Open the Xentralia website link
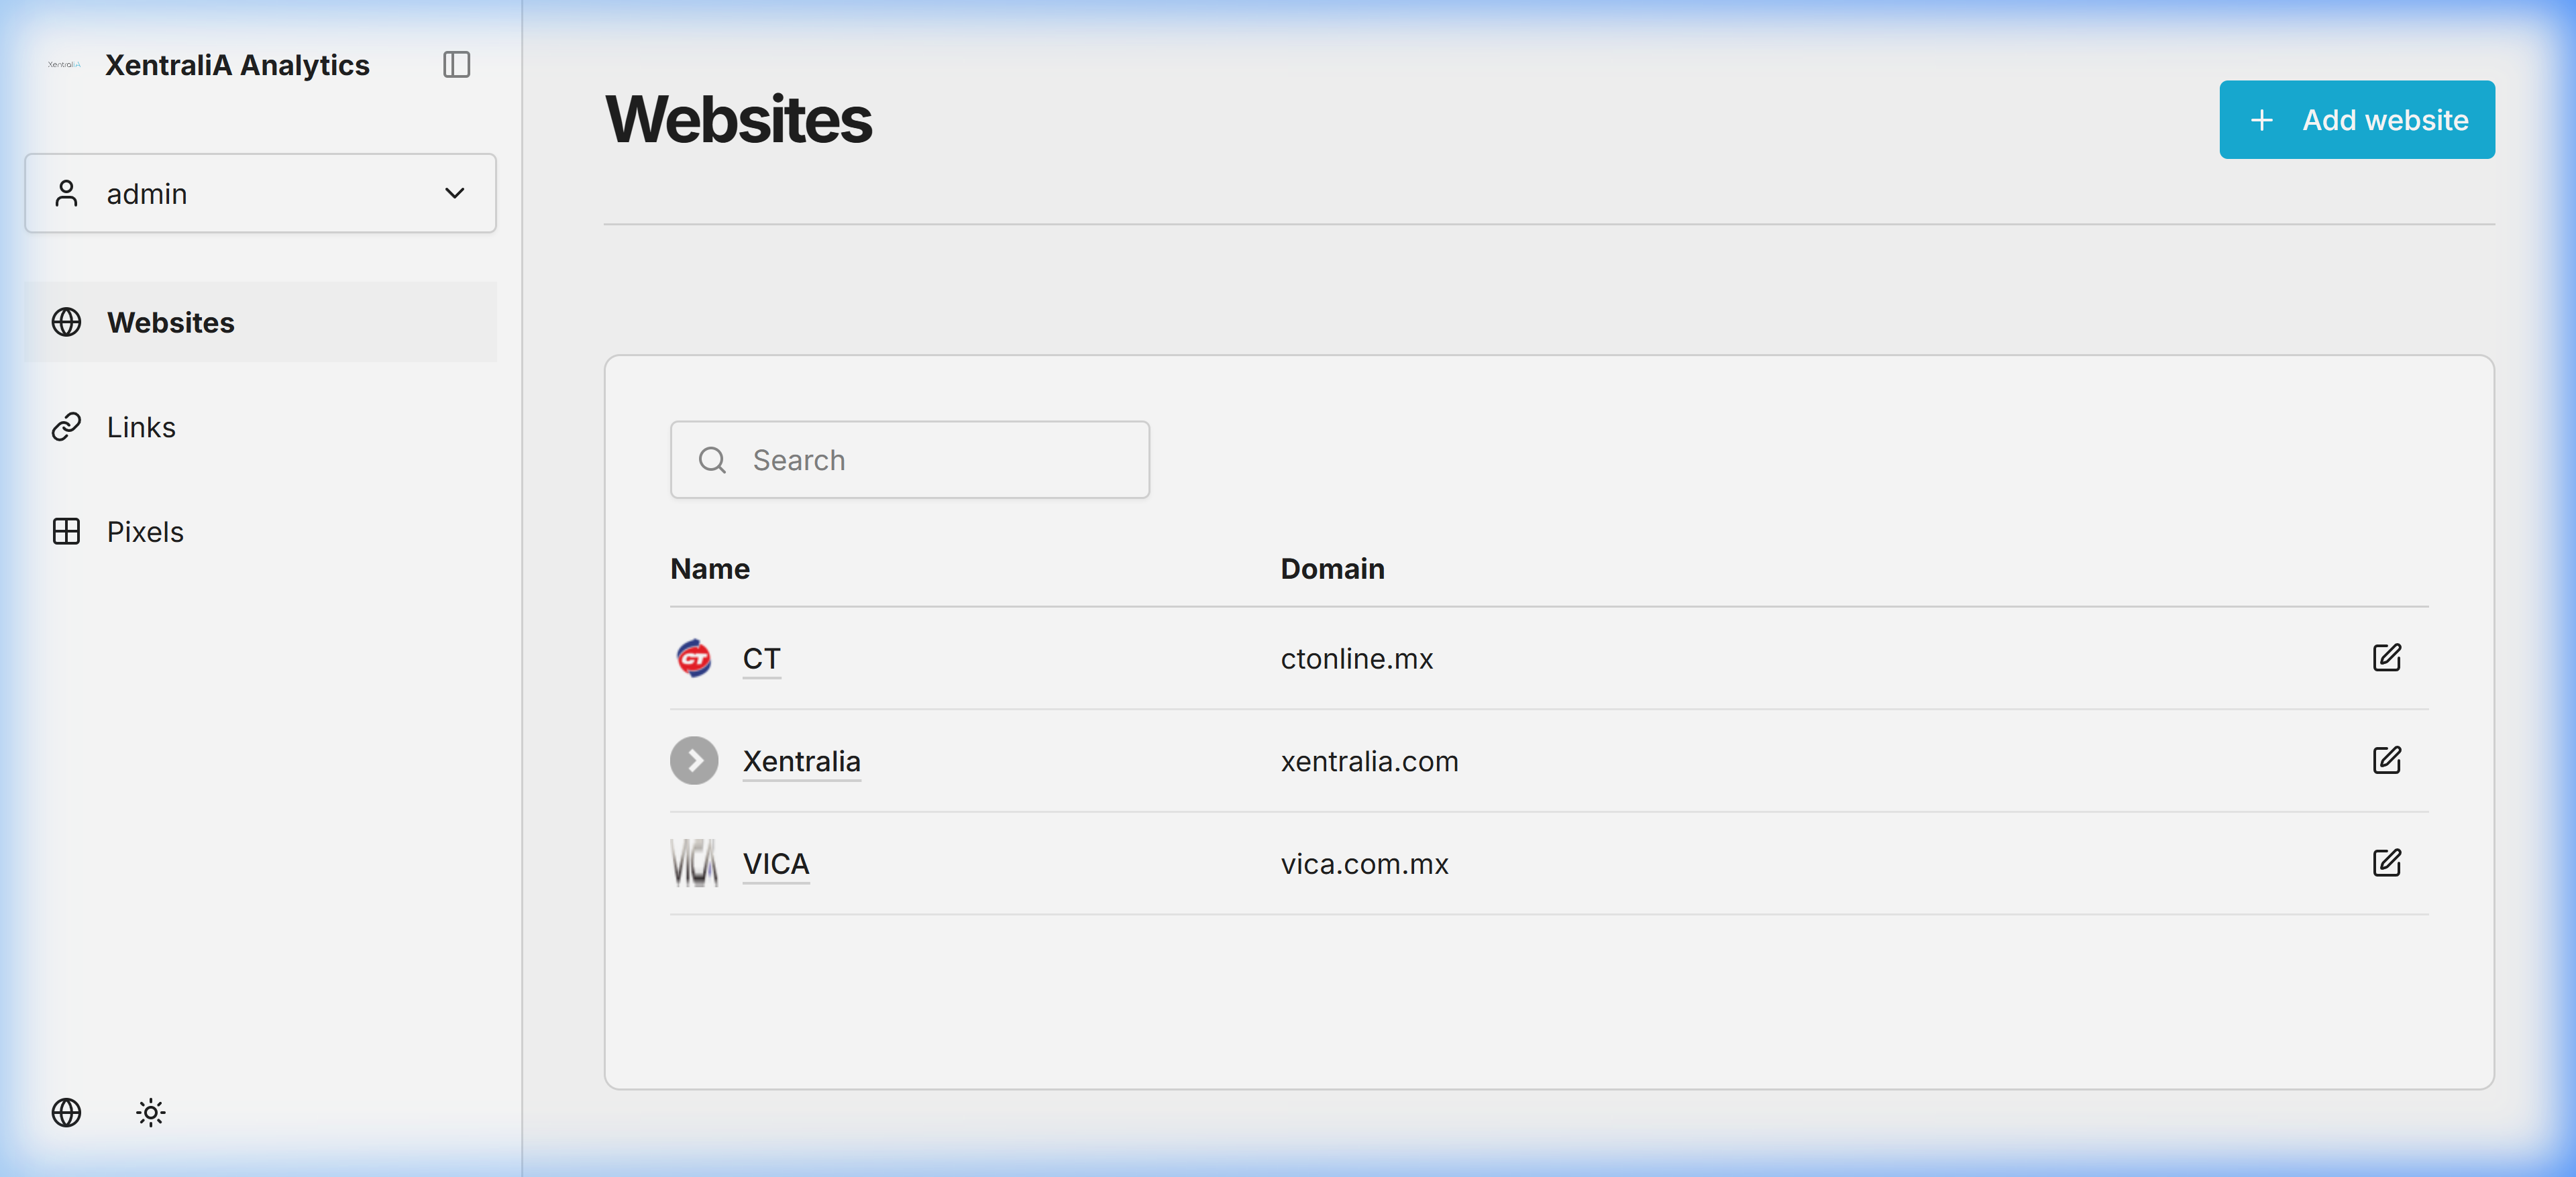This screenshot has width=2576, height=1177. click(x=801, y=761)
